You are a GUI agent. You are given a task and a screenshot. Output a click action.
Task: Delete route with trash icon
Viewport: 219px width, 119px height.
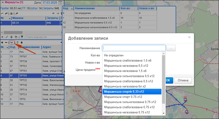click(11, 37)
